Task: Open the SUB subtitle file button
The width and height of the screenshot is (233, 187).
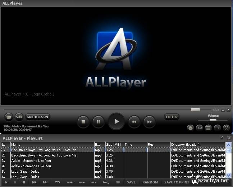Action: point(19,117)
